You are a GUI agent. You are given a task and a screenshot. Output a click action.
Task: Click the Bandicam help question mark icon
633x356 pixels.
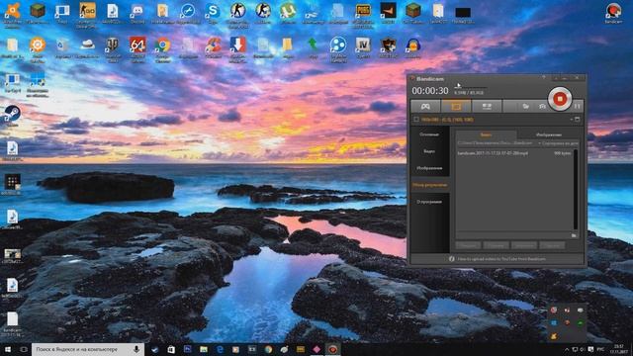pos(543,77)
